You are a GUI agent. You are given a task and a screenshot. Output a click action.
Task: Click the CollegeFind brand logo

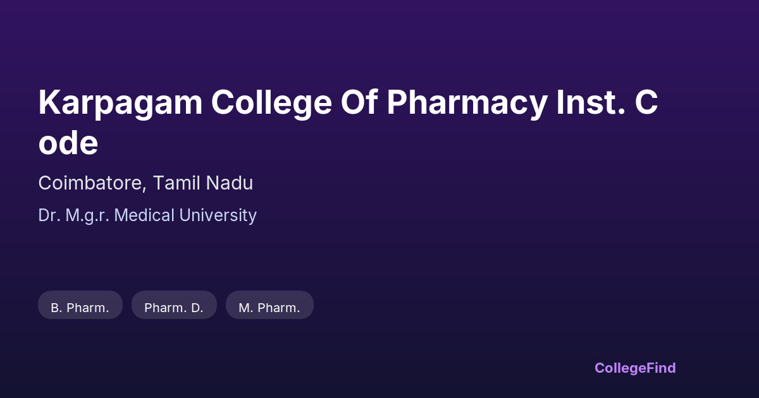635,368
